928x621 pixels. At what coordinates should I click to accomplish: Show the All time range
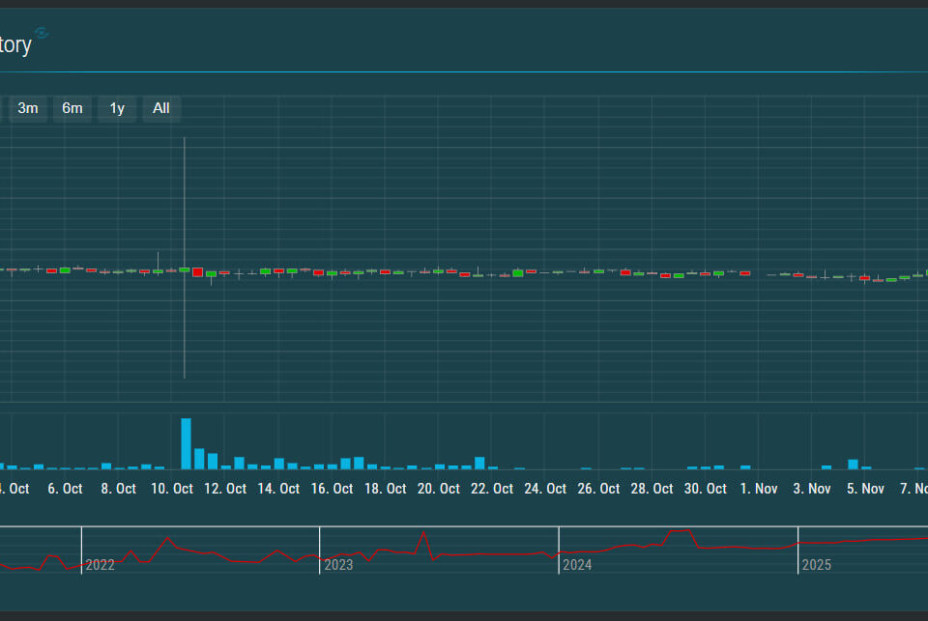click(161, 108)
